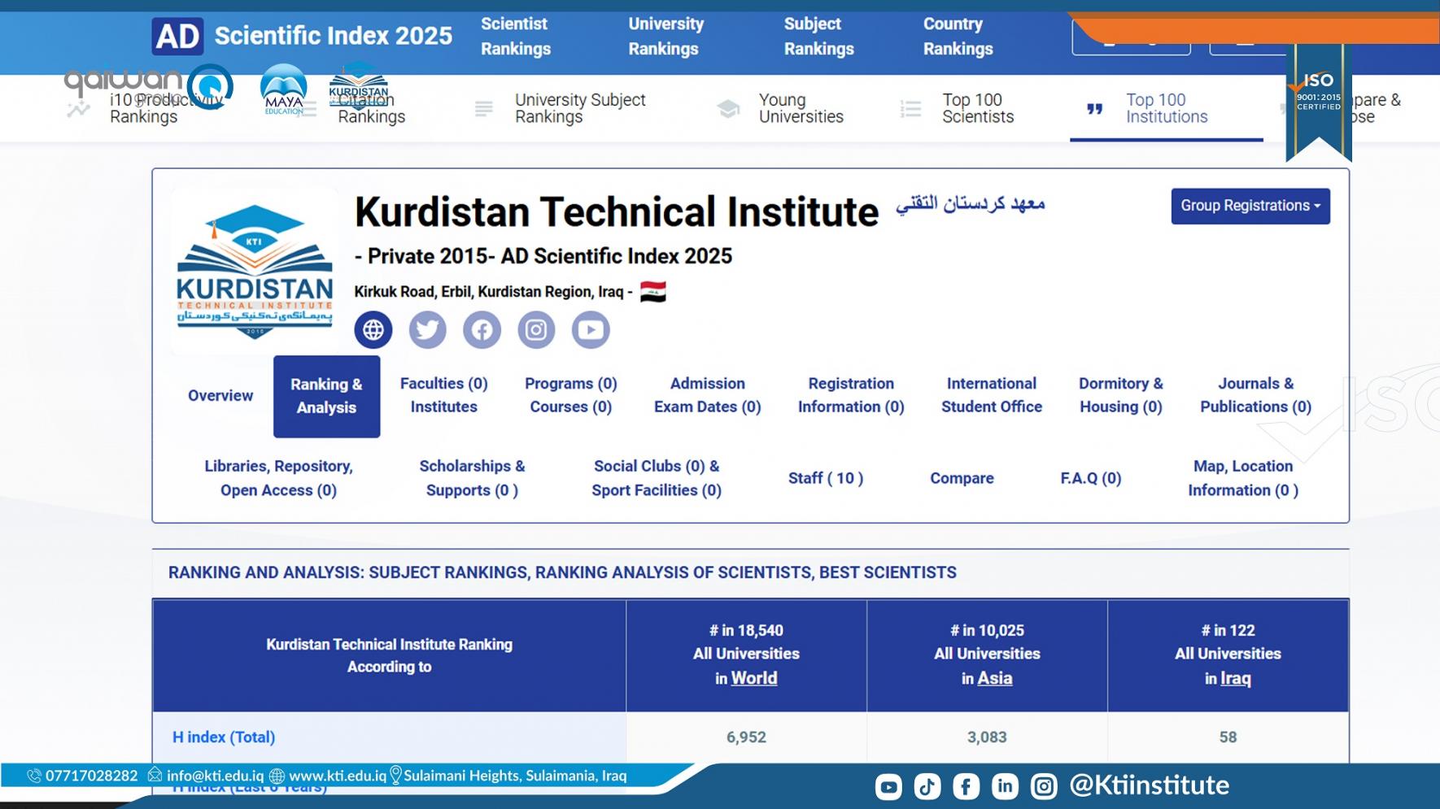The width and height of the screenshot is (1440, 809).
Task: Click the @Ktiinstitute handle text
Action: click(1150, 785)
